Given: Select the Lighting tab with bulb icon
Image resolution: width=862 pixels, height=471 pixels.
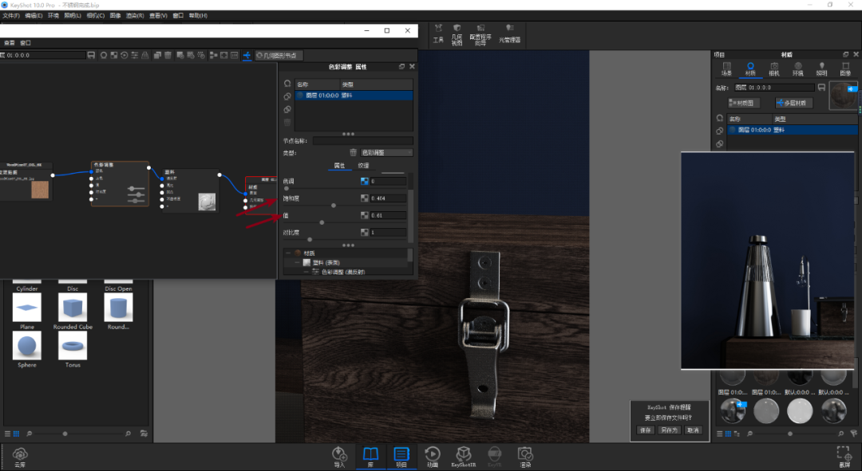Looking at the screenshot, I should click(x=821, y=69).
